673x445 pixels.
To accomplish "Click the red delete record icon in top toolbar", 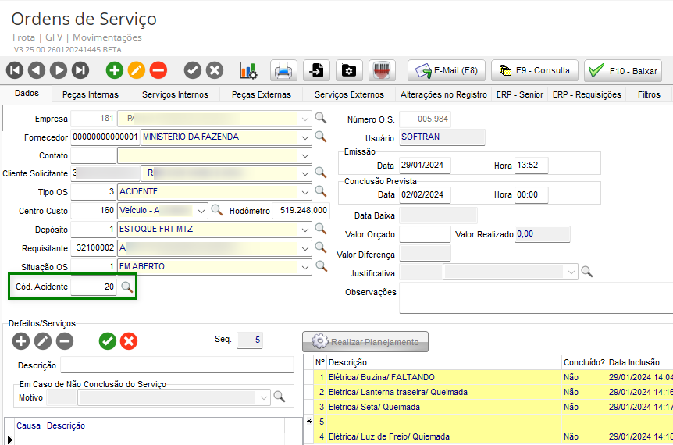I will point(158,70).
